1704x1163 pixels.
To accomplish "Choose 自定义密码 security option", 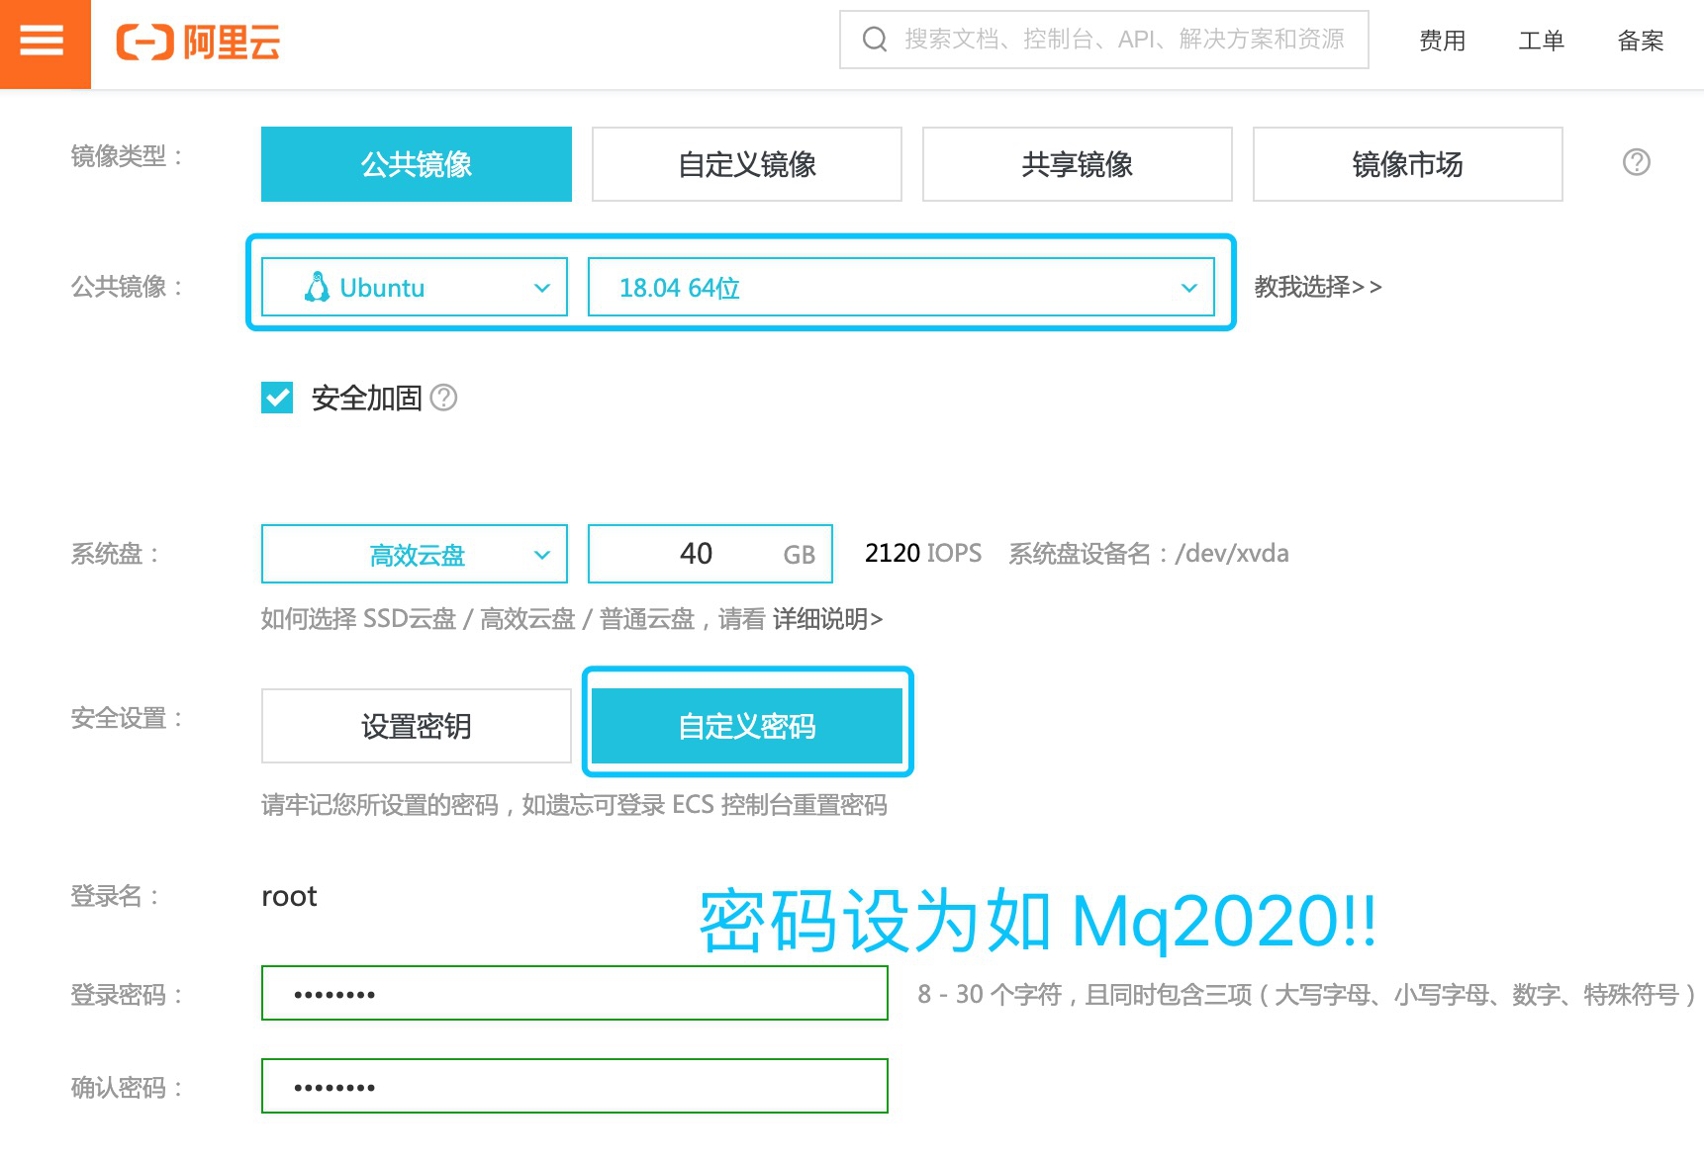I will [x=747, y=726].
